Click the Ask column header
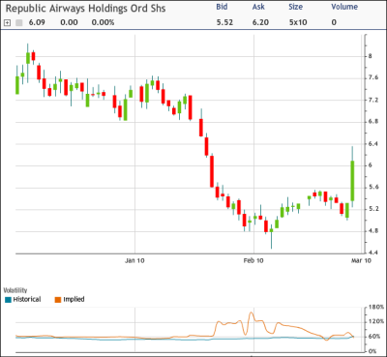This screenshot has width=387, height=357. (x=258, y=7)
